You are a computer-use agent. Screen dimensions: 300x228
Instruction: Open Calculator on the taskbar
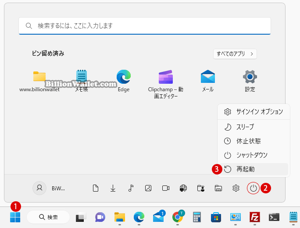[197, 217]
